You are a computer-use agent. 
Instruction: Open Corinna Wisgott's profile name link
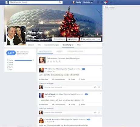[51, 119]
